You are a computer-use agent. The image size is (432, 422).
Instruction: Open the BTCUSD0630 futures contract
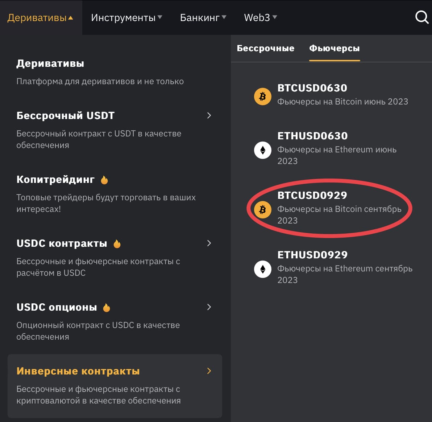tap(312, 88)
